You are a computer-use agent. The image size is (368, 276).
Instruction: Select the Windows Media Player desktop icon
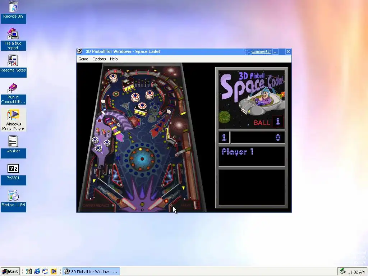(13, 120)
